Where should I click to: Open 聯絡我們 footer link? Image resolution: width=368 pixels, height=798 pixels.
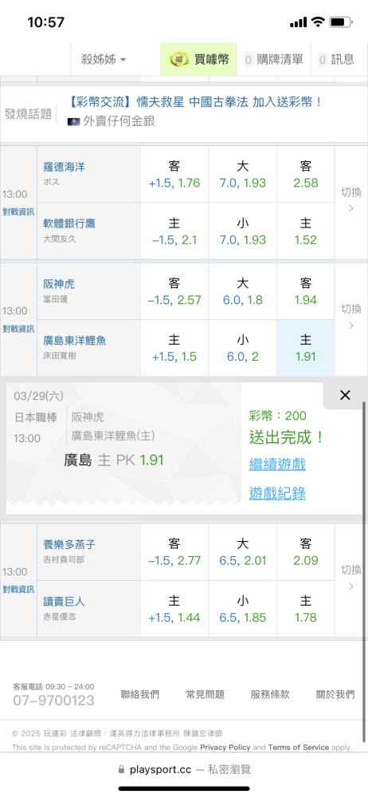(x=139, y=694)
